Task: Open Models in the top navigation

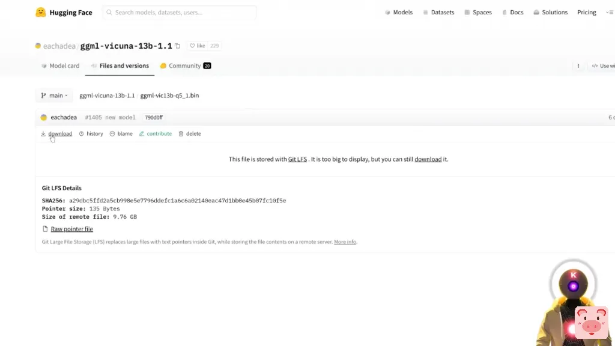Action: 403,12
